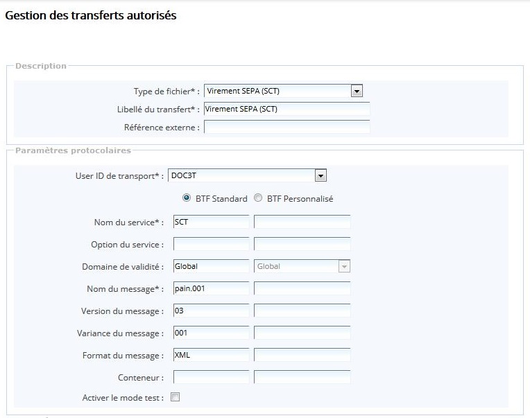Open the disabled Global validity dropdown
The image size is (530, 418).
pyautogui.click(x=344, y=266)
